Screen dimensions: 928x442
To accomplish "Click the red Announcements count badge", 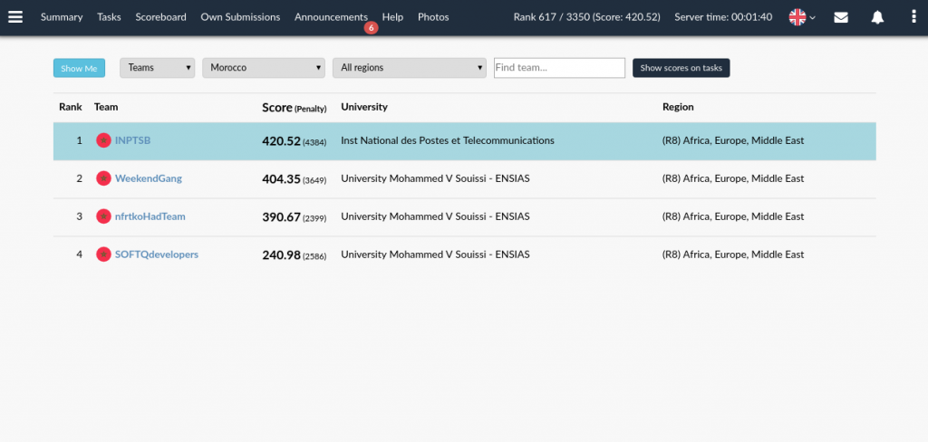I will [371, 28].
